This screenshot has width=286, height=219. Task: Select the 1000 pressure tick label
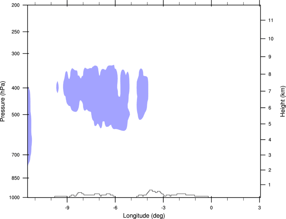[14, 197]
